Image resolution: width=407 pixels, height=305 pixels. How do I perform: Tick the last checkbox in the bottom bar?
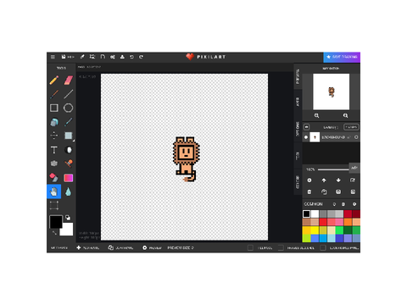coord(323,247)
